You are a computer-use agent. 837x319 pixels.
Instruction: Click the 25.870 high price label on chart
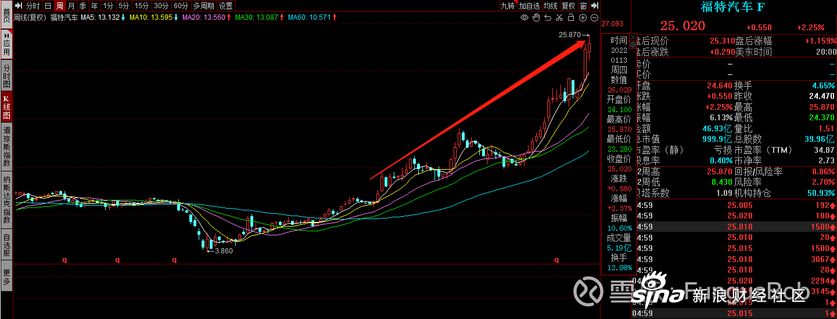coord(569,35)
